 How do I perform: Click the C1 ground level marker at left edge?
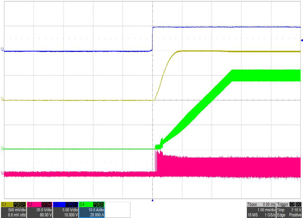tap(3, 99)
